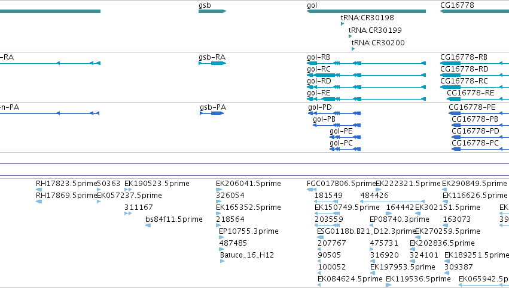Click EST label EK290849.5prime

[474, 184]
